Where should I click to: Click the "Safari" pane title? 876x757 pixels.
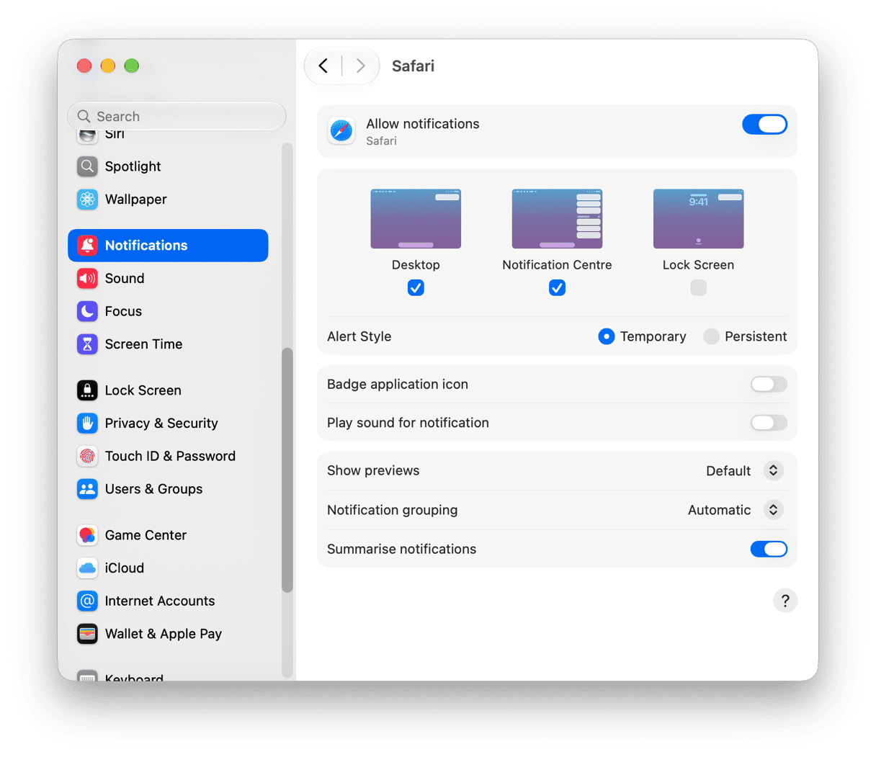pyautogui.click(x=413, y=66)
